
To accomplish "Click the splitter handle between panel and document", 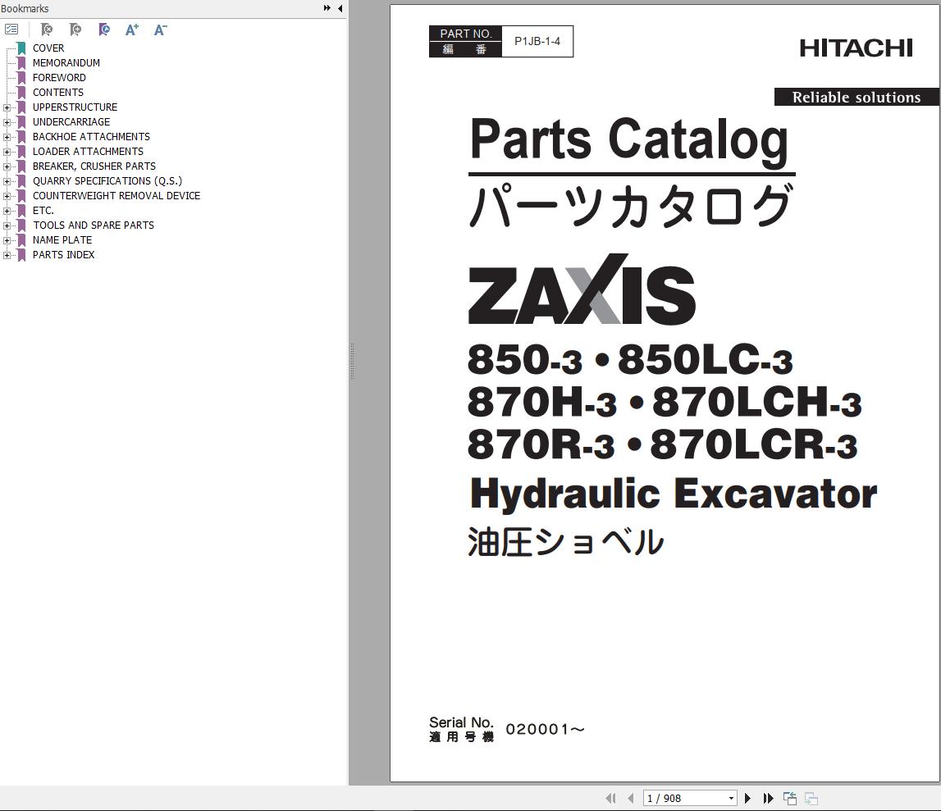I will tap(352, 361).
